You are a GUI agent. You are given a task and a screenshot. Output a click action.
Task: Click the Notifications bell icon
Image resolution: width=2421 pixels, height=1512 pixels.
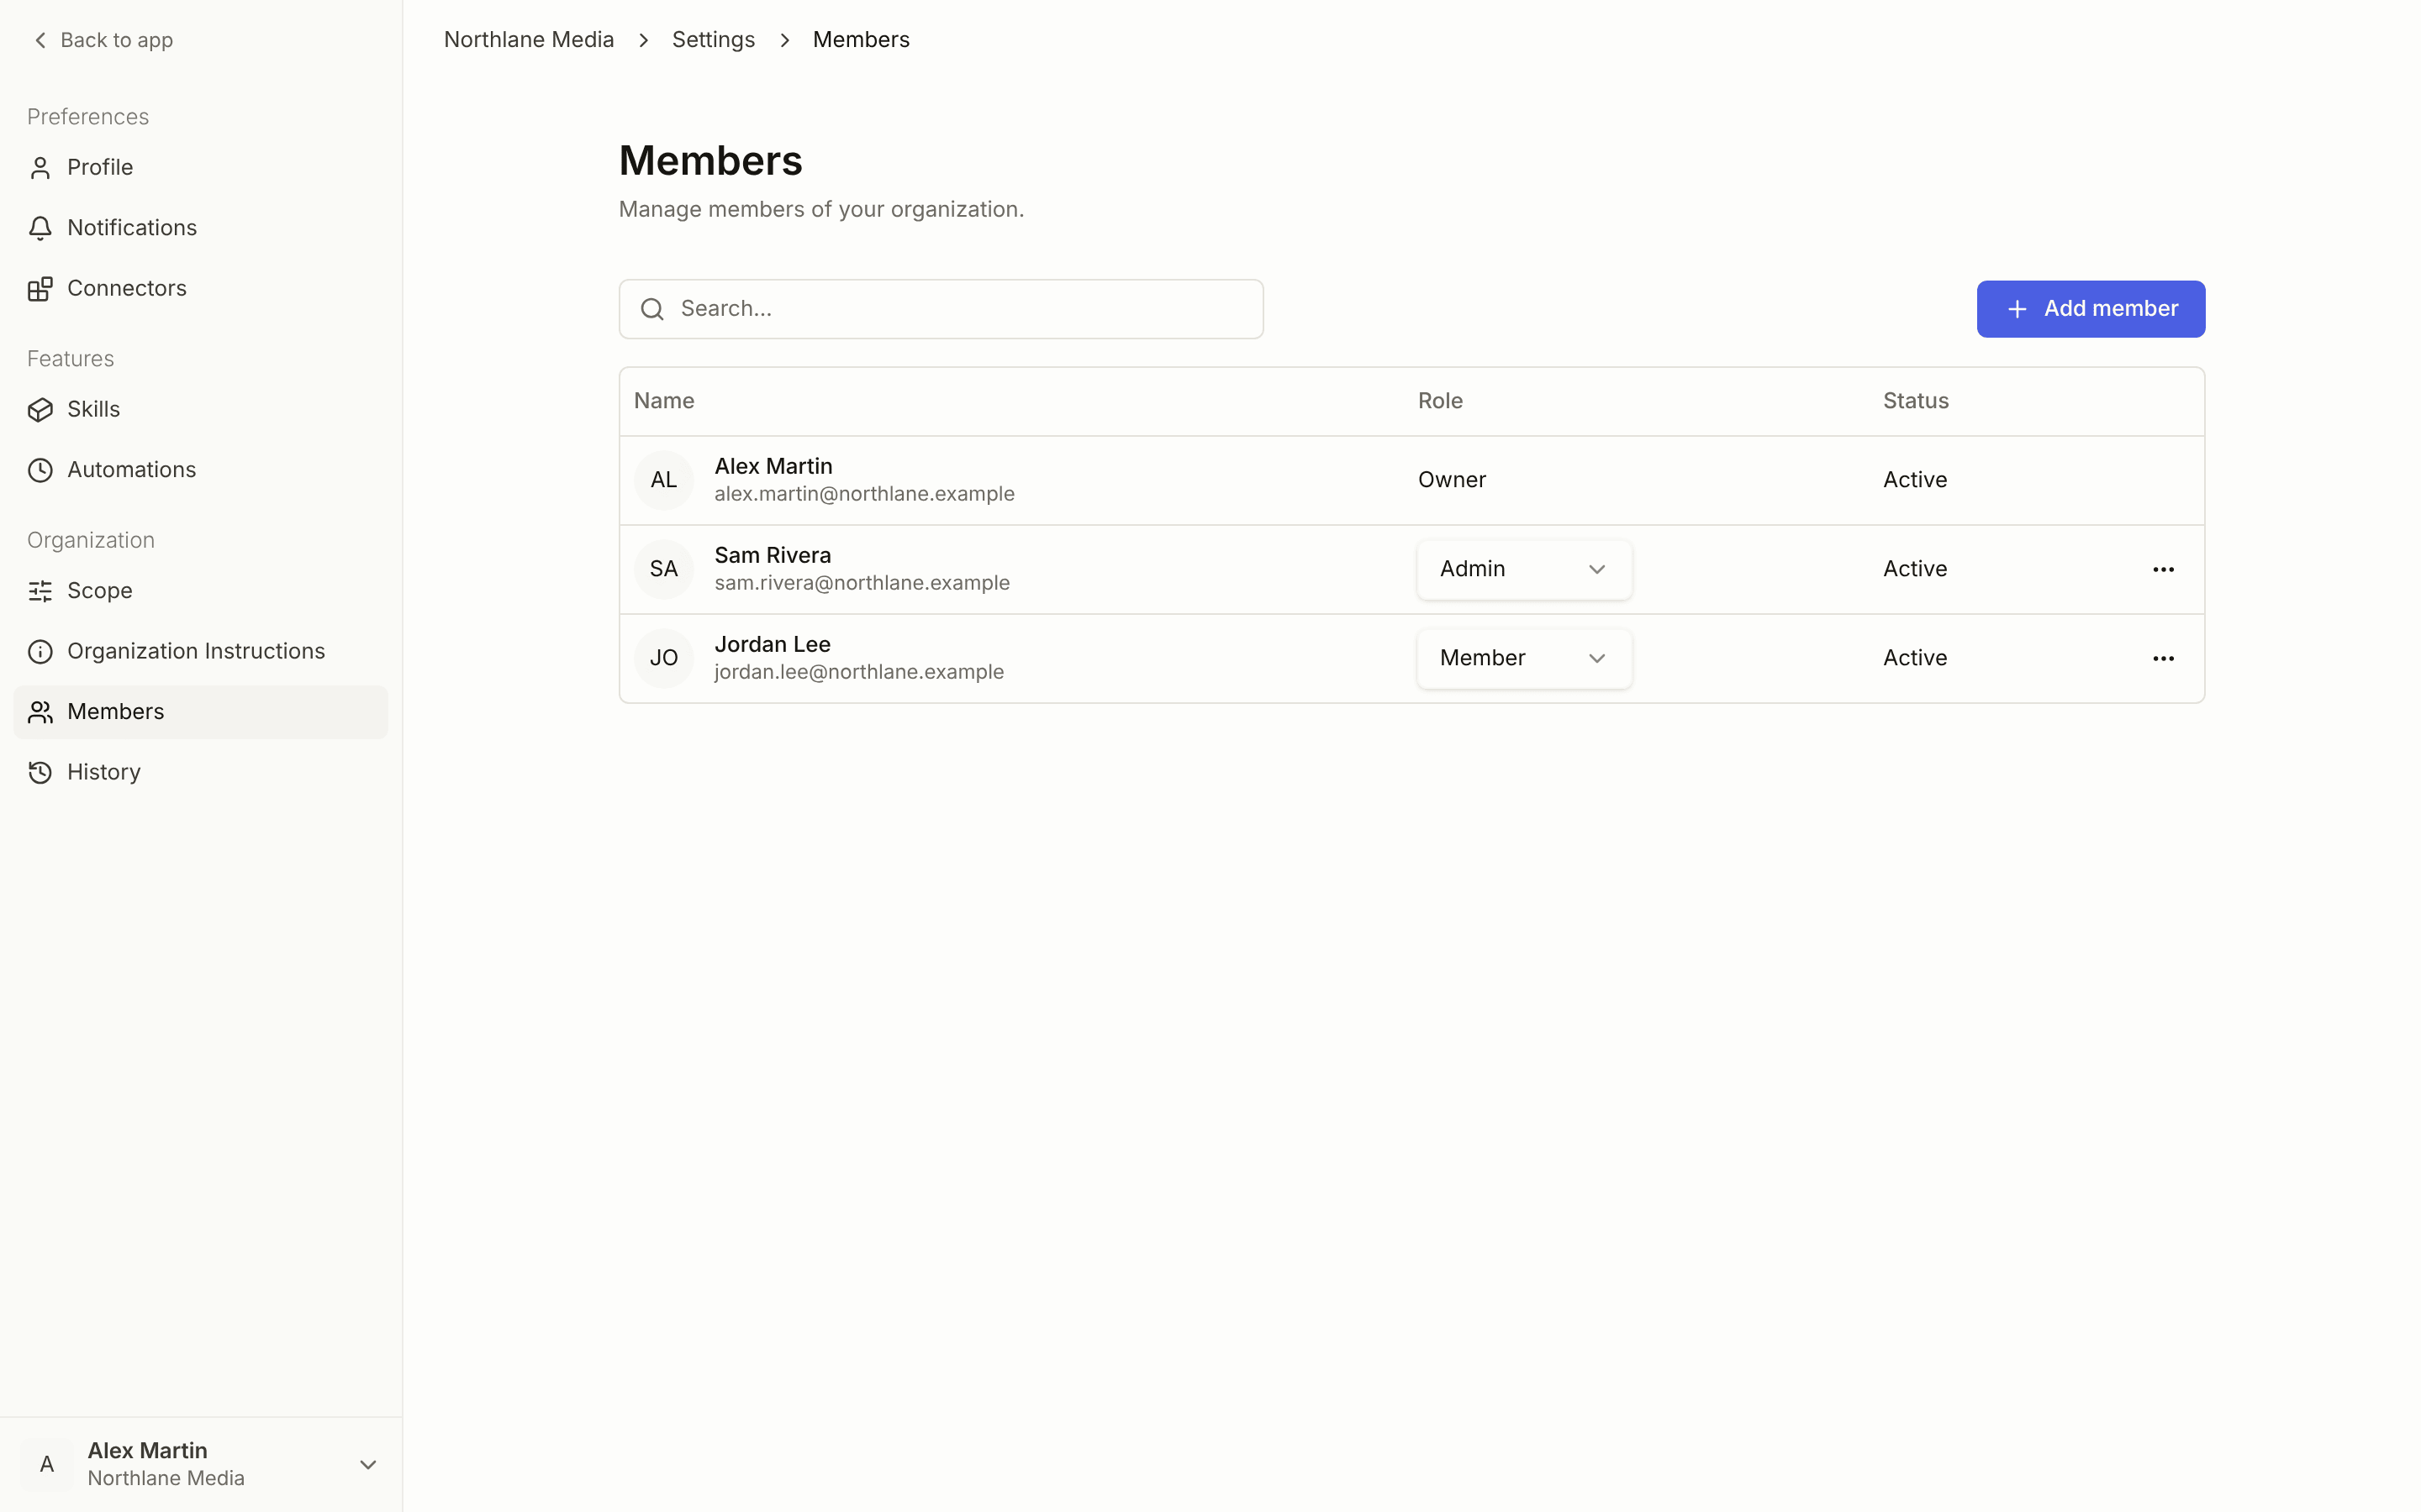(x=40, y=228)
